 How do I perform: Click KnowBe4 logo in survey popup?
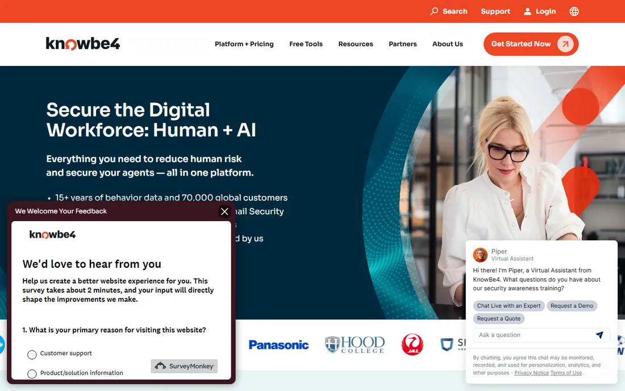[x=52, y=234]
